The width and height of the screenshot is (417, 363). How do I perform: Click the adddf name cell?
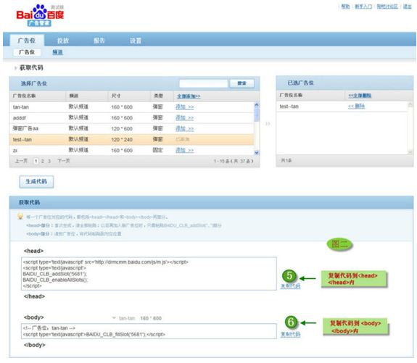pos(20,117)
